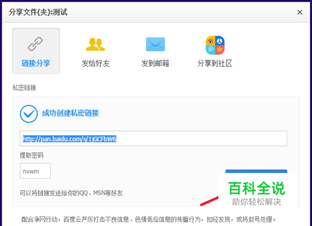Switch to the 链接分享 tab label
This screenshot has width=312, height=226.
[x=36, y=63]
